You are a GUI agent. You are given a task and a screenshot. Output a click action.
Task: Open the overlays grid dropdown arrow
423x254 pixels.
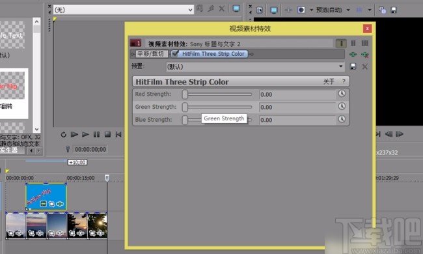(370, 10)
